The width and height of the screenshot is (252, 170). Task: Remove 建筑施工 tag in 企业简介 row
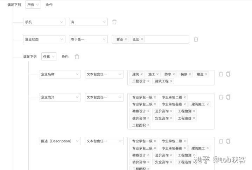pos(208,104)
